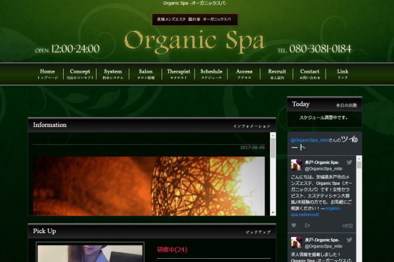Click the Twitter bird icon on first tweet

click(350, 162)
